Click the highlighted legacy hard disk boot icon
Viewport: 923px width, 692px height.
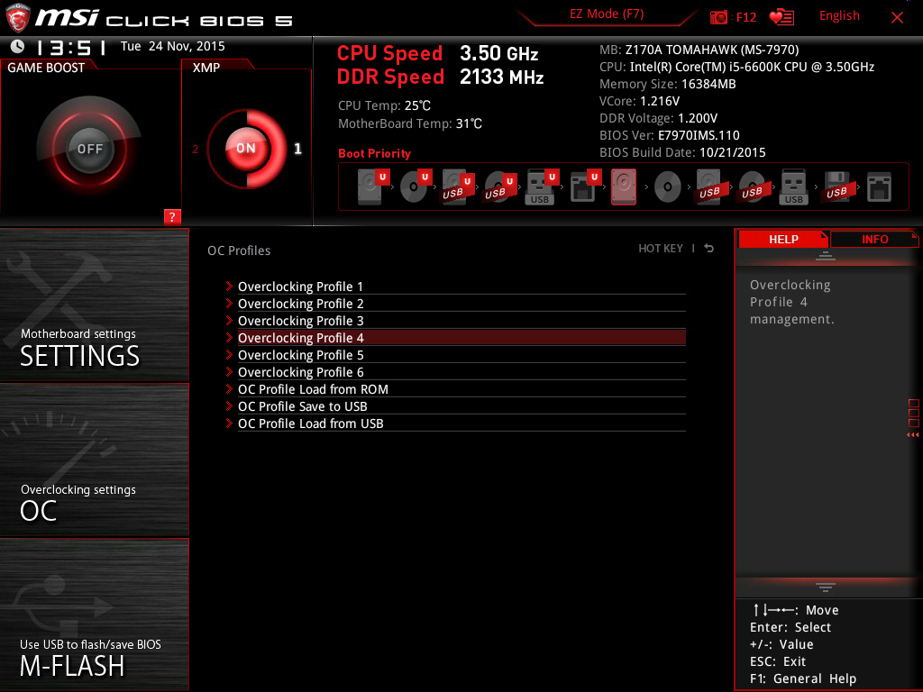tap(624, 187)
